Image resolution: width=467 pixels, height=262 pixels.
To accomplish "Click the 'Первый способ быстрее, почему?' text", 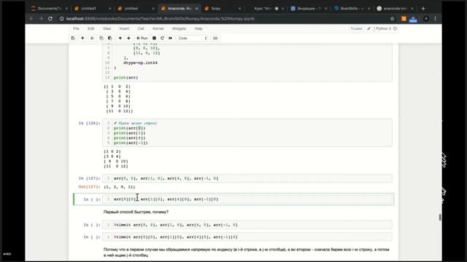I will 136,212.
